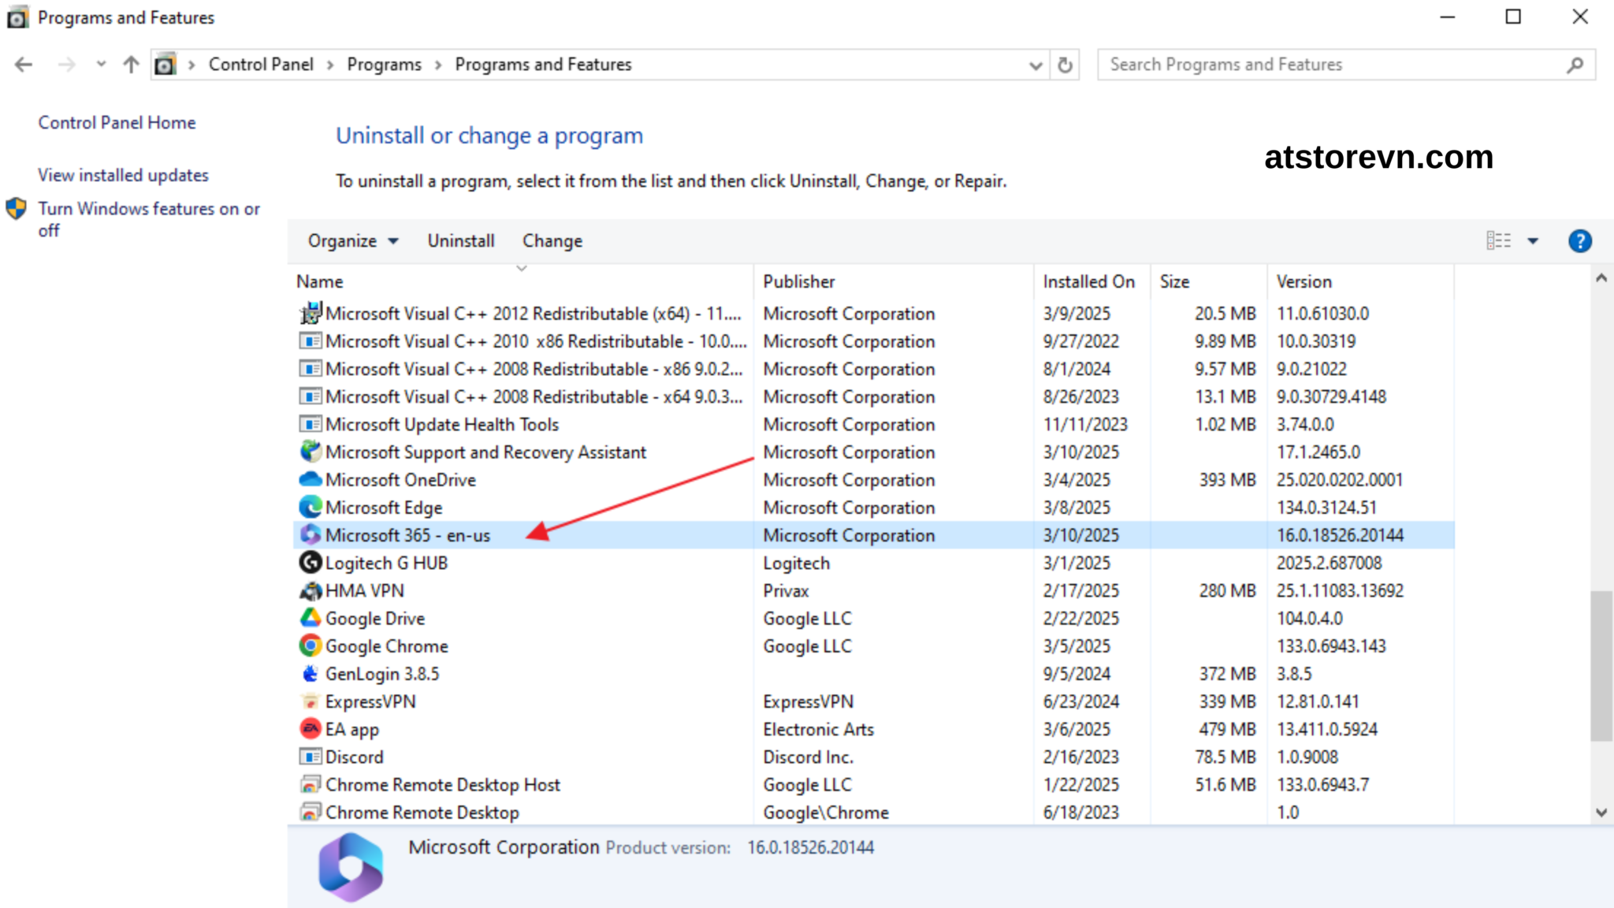Screen dimensions: 1614x908
Task: Select the Google Chrome program icon
Action: point(311,646)
